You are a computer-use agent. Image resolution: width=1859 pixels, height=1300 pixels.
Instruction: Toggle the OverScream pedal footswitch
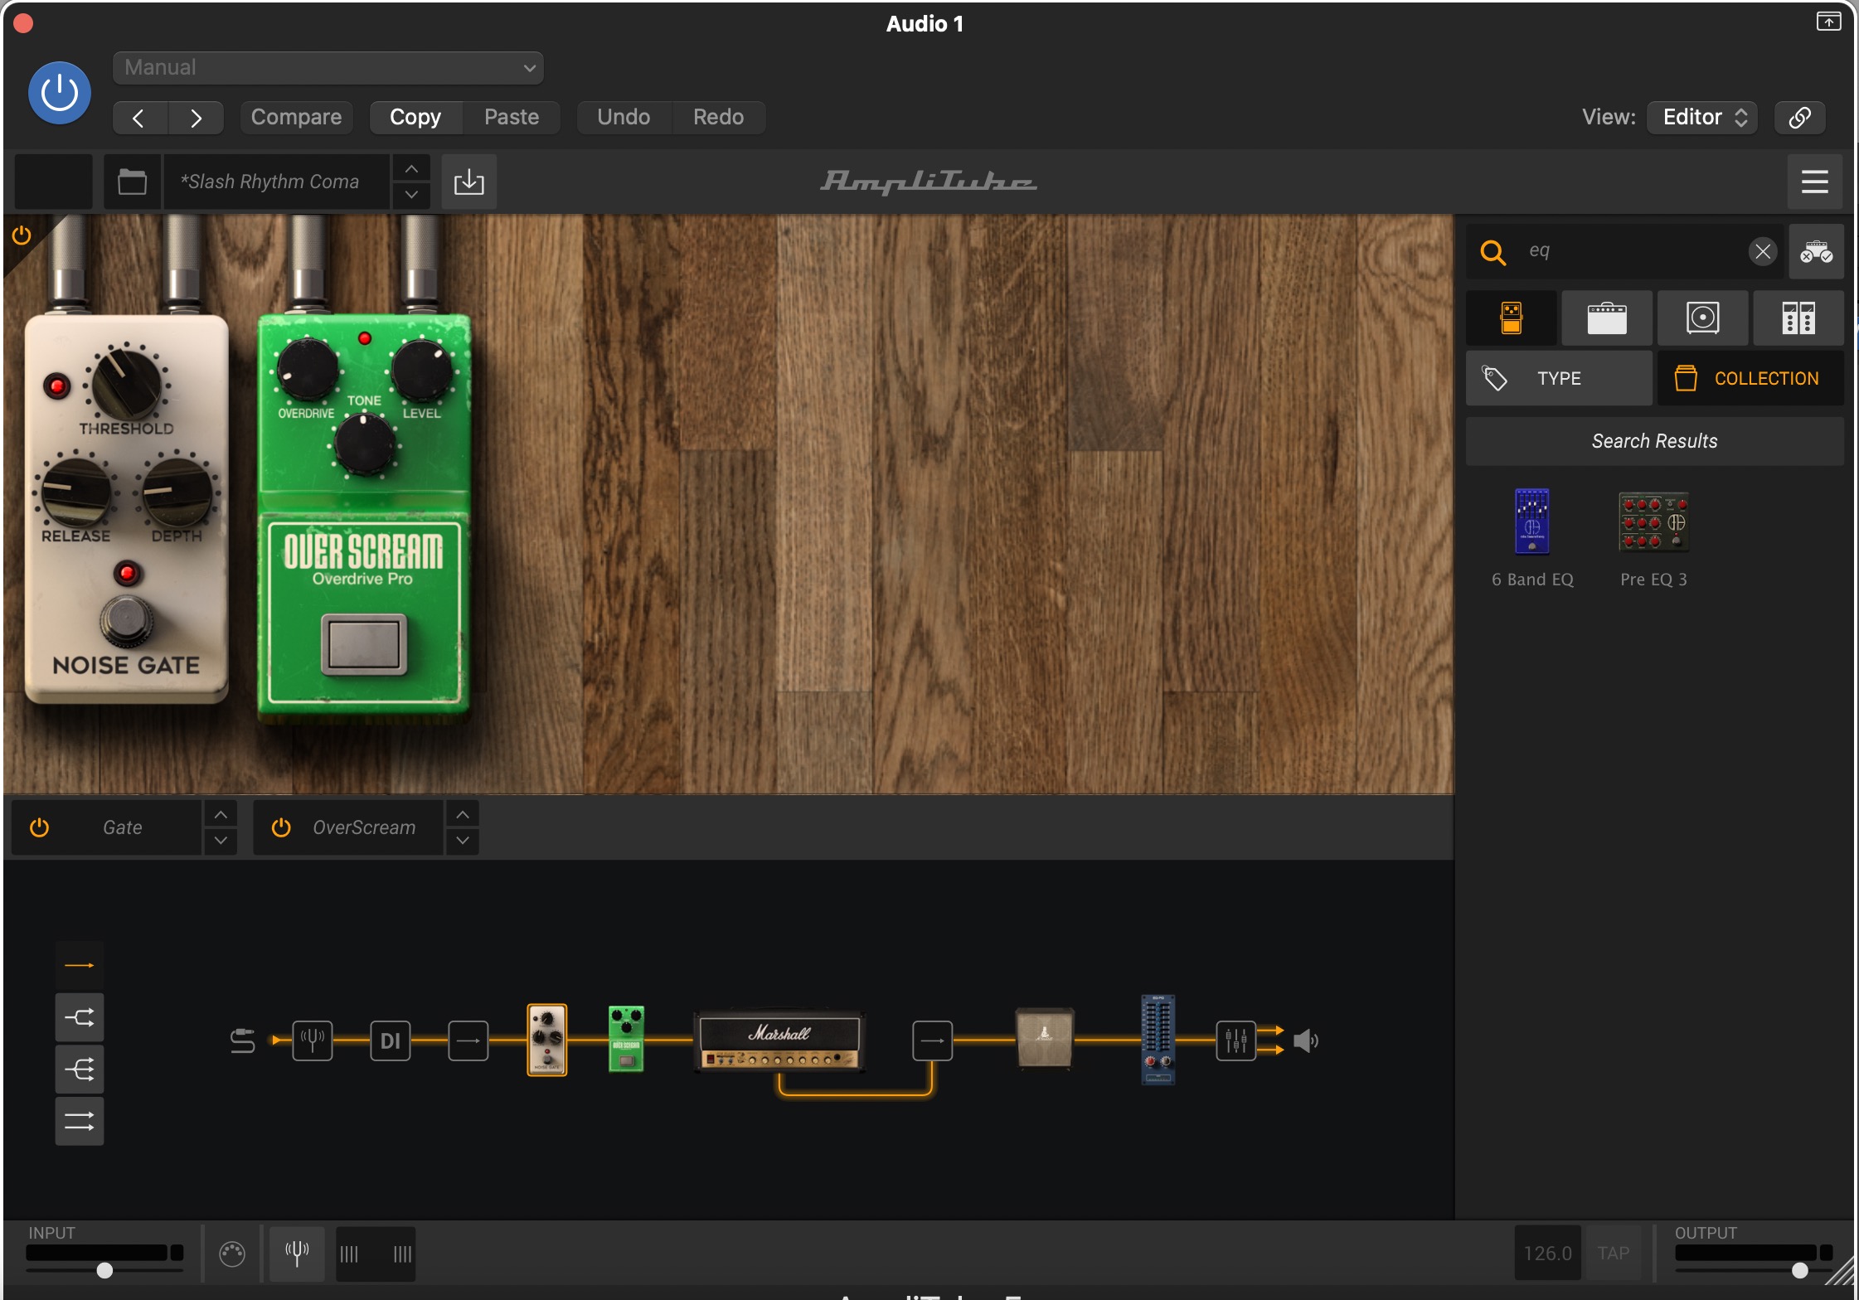(363, 644)
